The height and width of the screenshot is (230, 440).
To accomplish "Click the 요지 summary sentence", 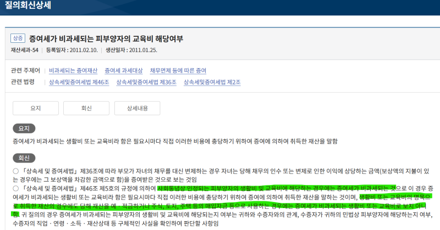I will [175, 141].
